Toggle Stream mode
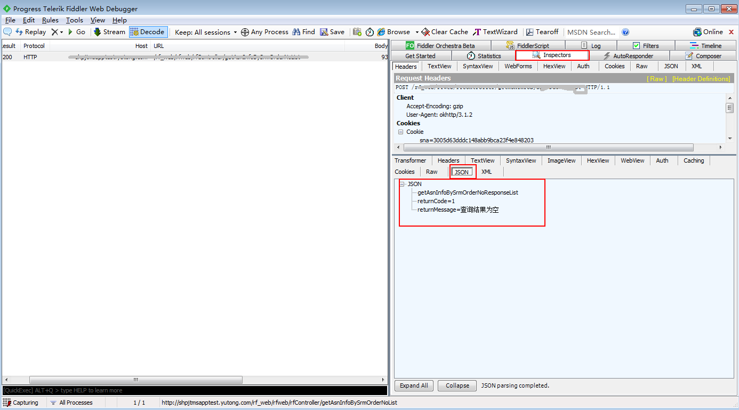 click(x=109, y=32)
